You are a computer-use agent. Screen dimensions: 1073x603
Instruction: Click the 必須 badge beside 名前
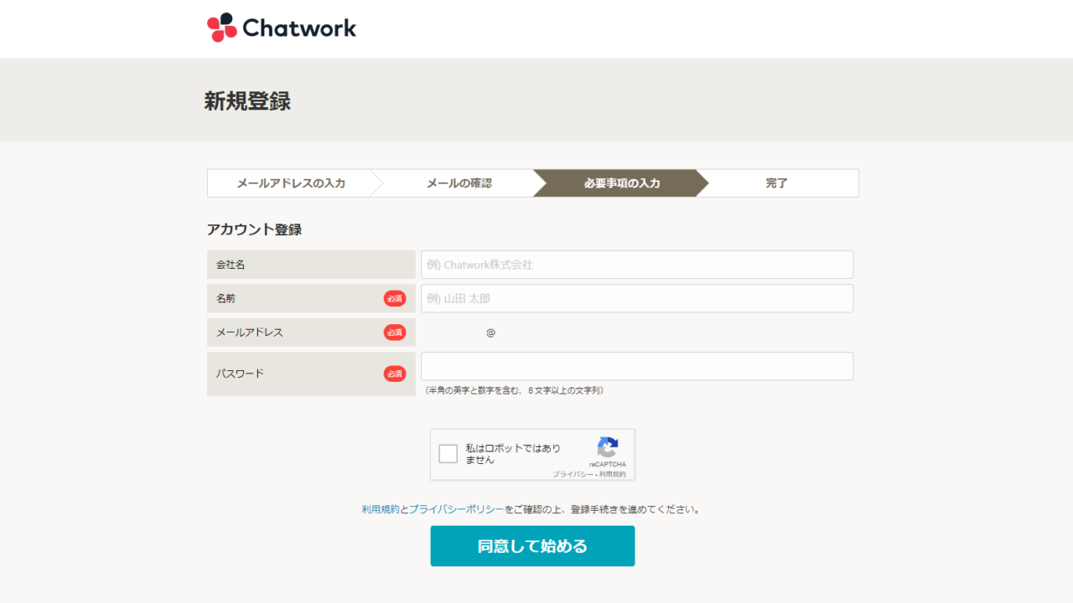[395, 298]
